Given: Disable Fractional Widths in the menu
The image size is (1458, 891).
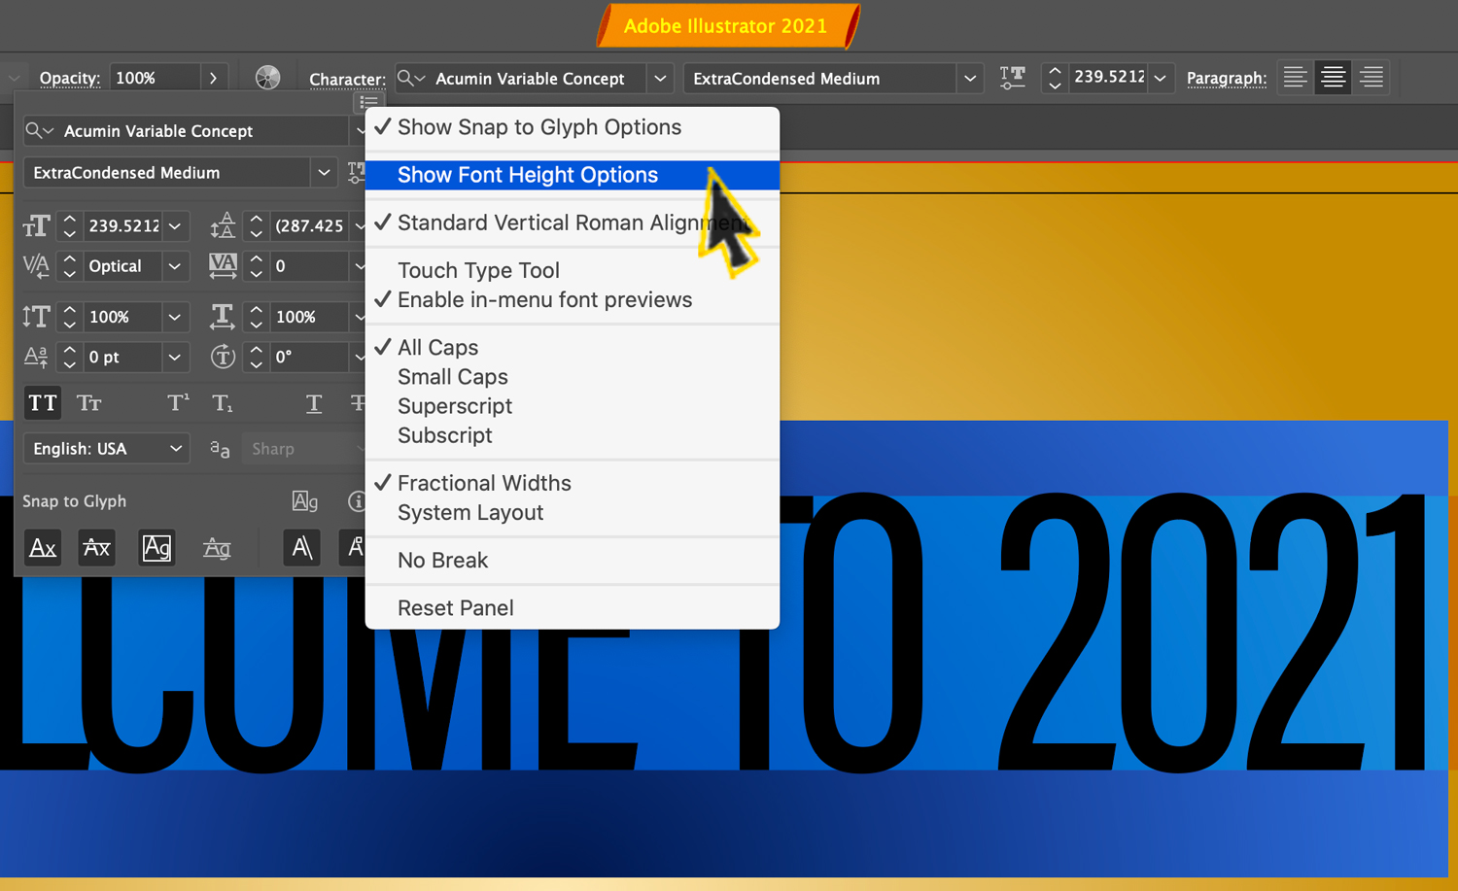Looking at the screenshot, I should [x=484, y=483].
